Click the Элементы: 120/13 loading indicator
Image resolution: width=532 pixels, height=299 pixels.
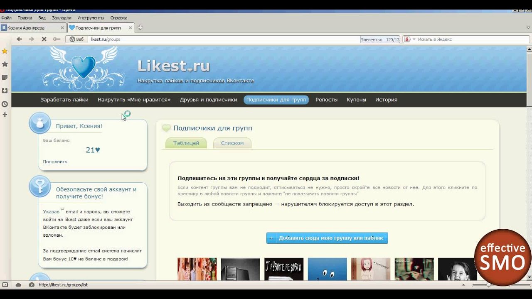click(380, 39)
